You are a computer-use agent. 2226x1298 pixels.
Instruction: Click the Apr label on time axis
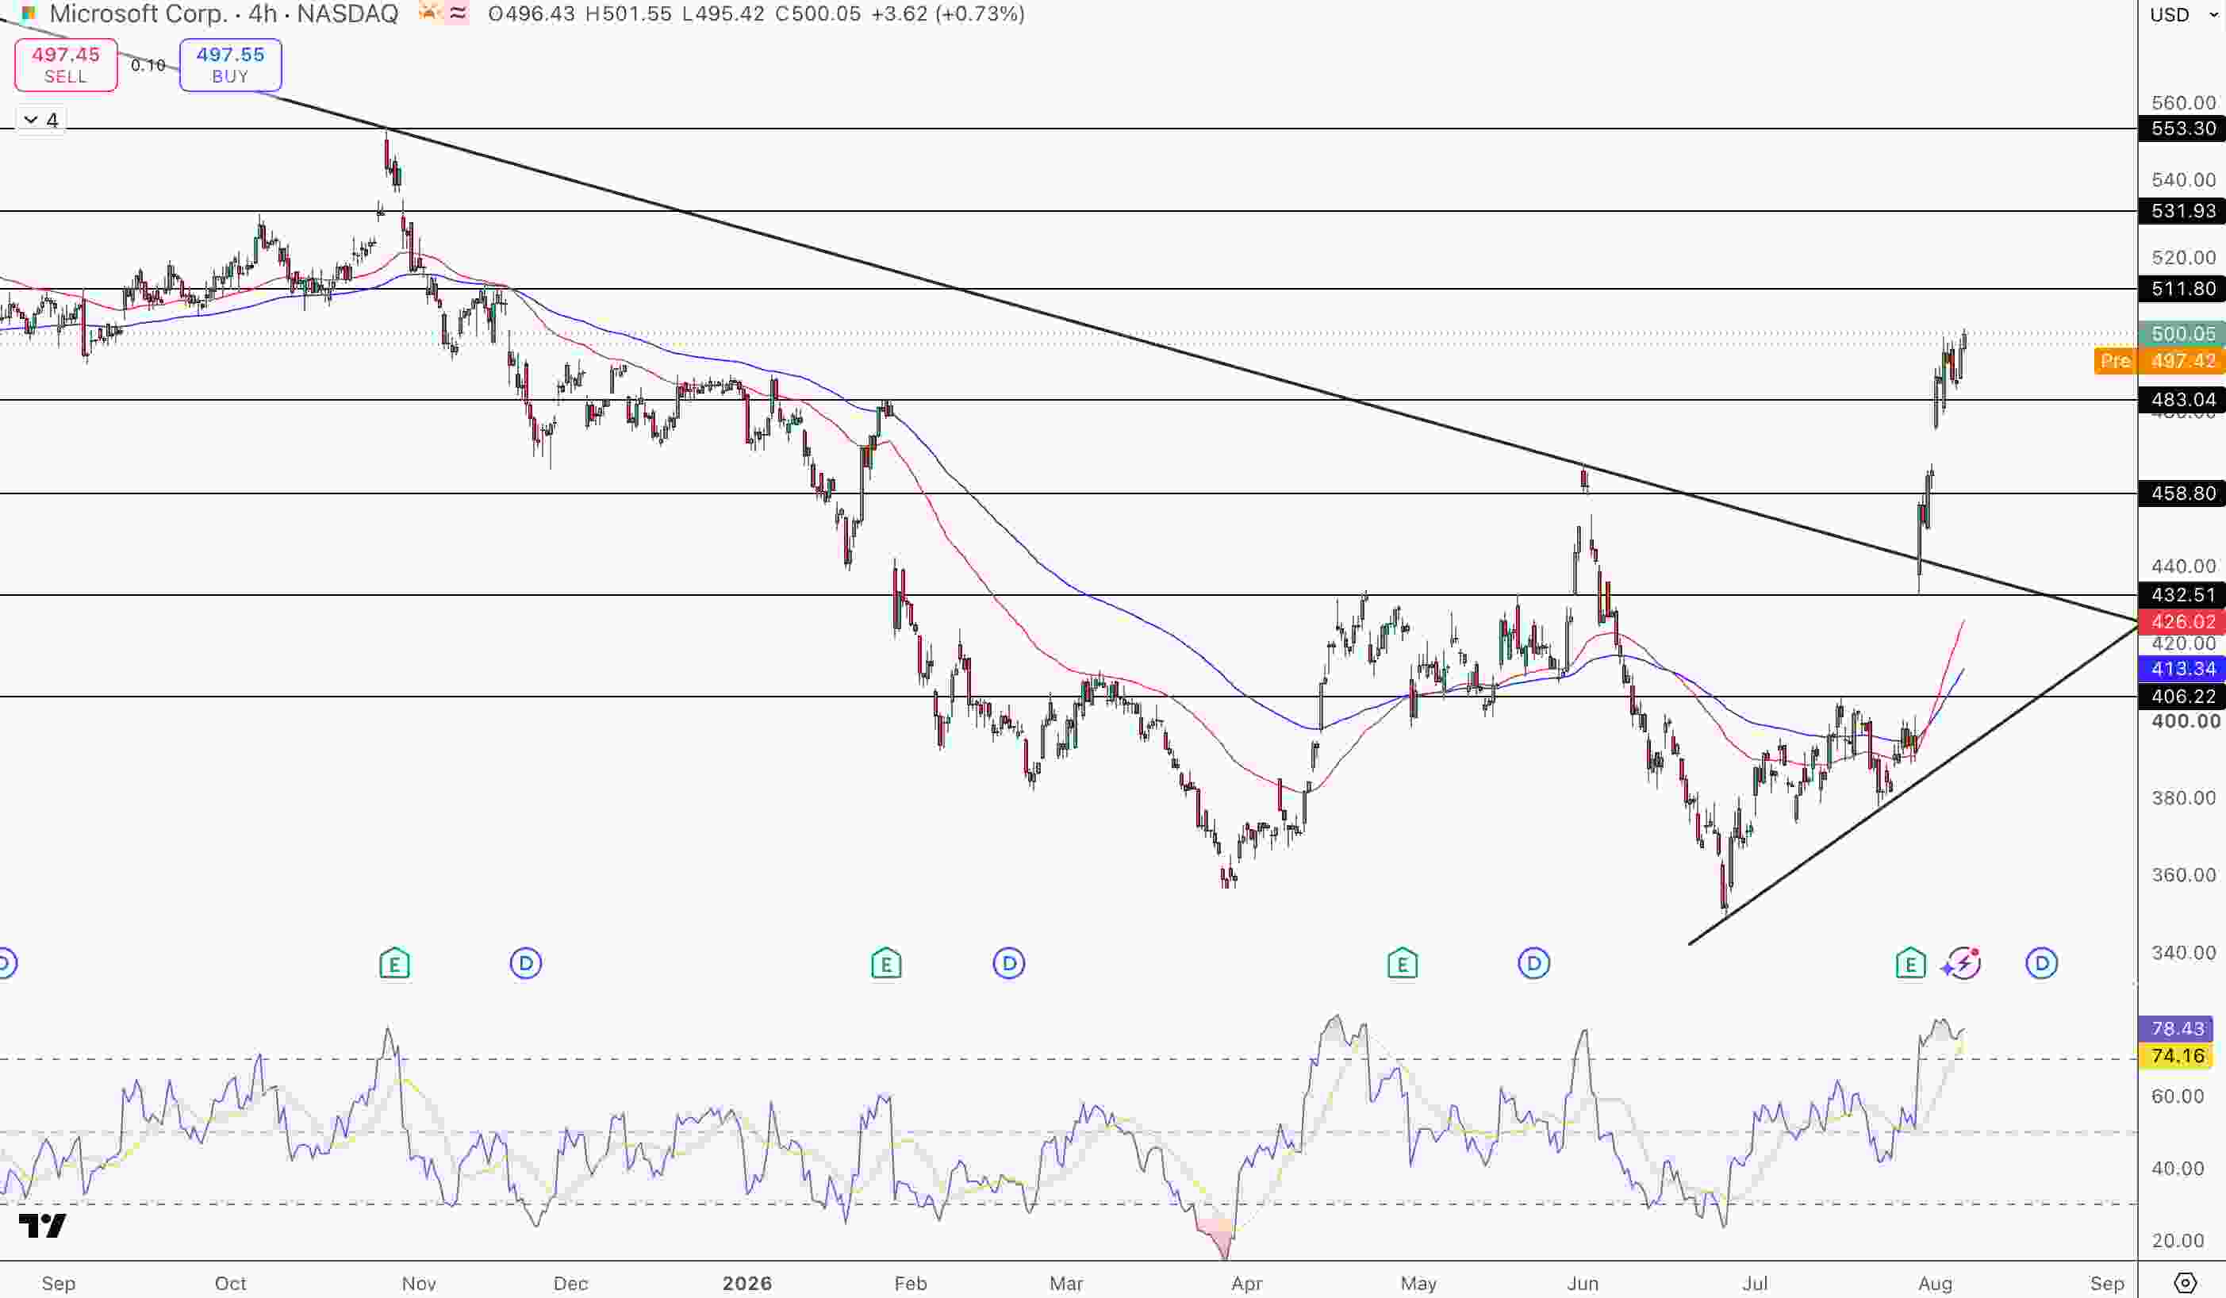(x=1246, y=1283)
